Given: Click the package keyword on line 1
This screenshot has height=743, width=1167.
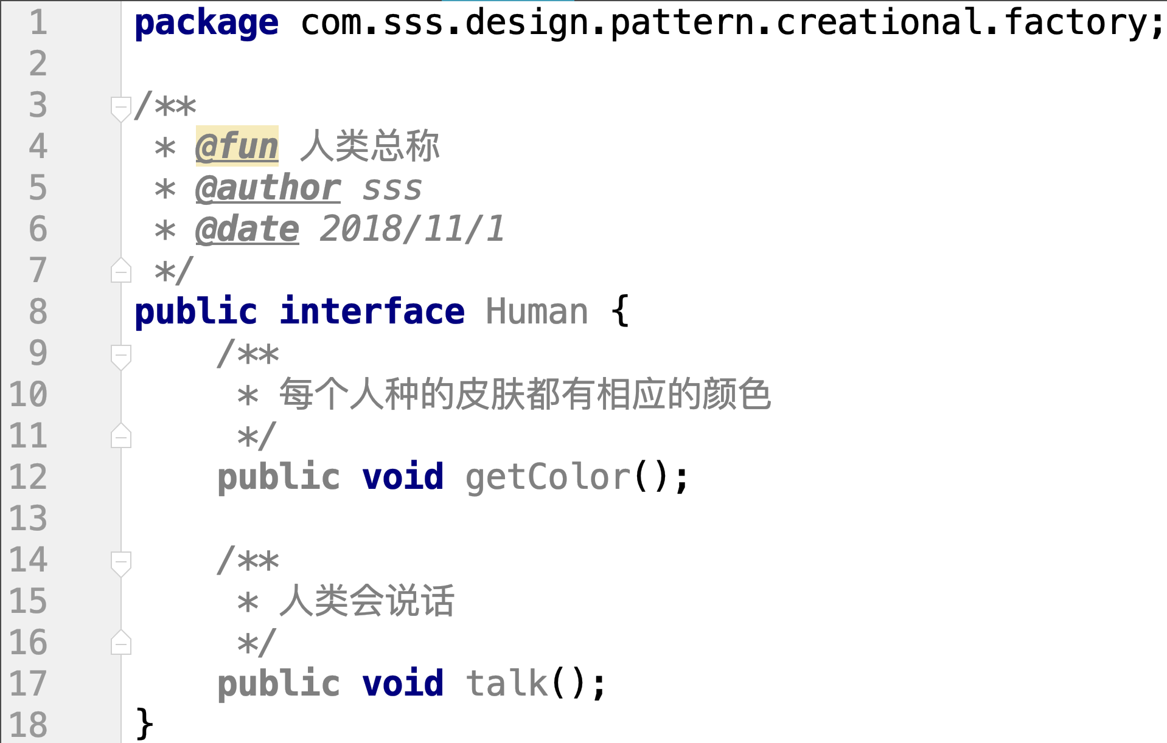Looking at the screenshot, I should pos(206,23).
